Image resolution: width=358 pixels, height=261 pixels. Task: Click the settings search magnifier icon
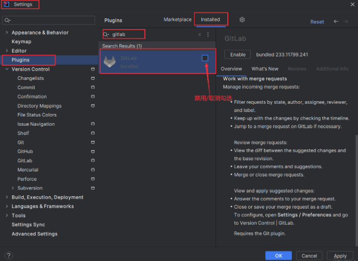point(7,20)
